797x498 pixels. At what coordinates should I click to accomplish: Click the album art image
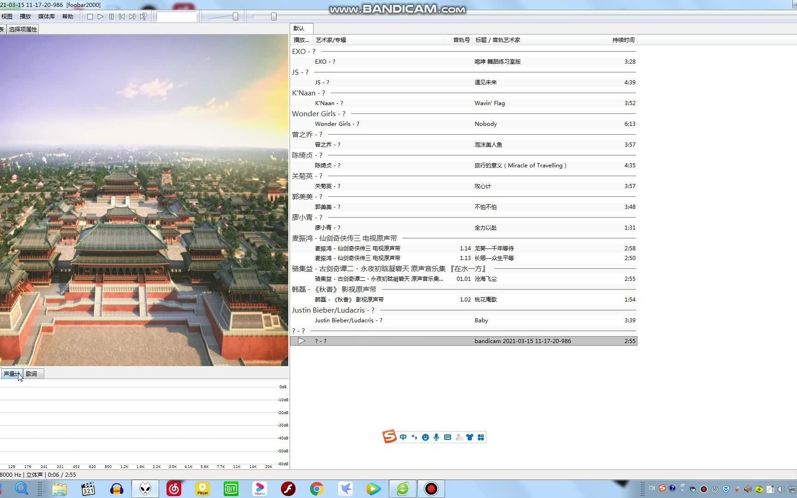pyautogui.click(x=144, y=200)
